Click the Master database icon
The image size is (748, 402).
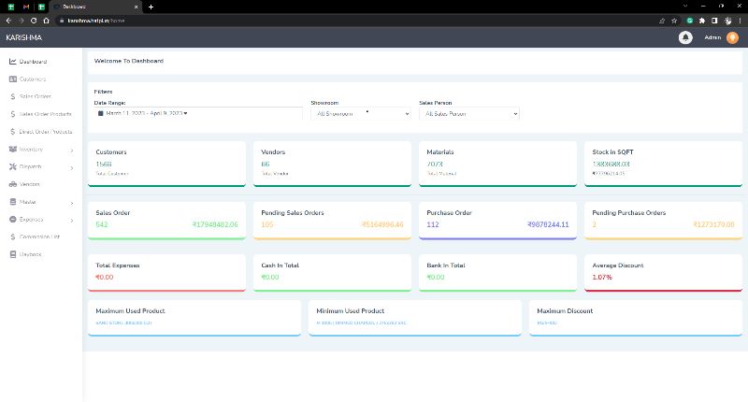coord(13,202)
